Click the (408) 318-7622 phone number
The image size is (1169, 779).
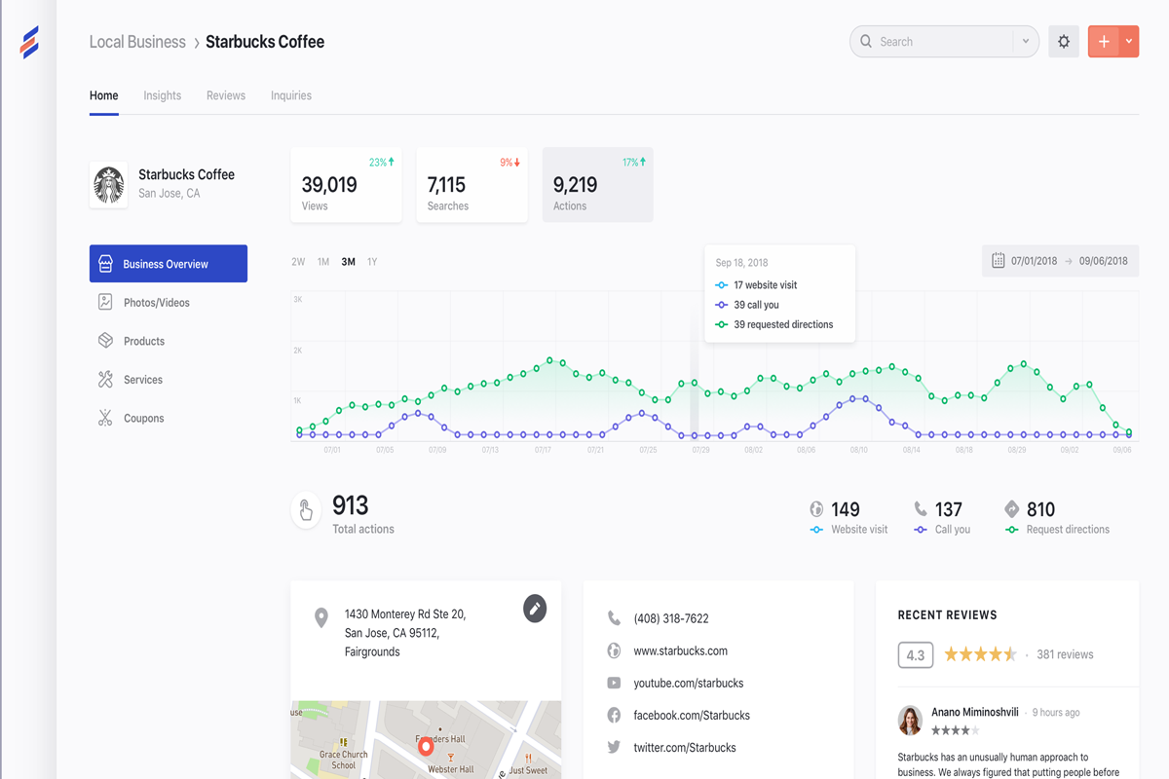point(671,618)
